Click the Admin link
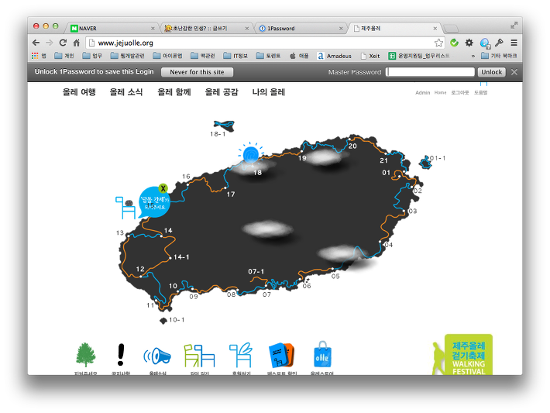 click(423, 93)
